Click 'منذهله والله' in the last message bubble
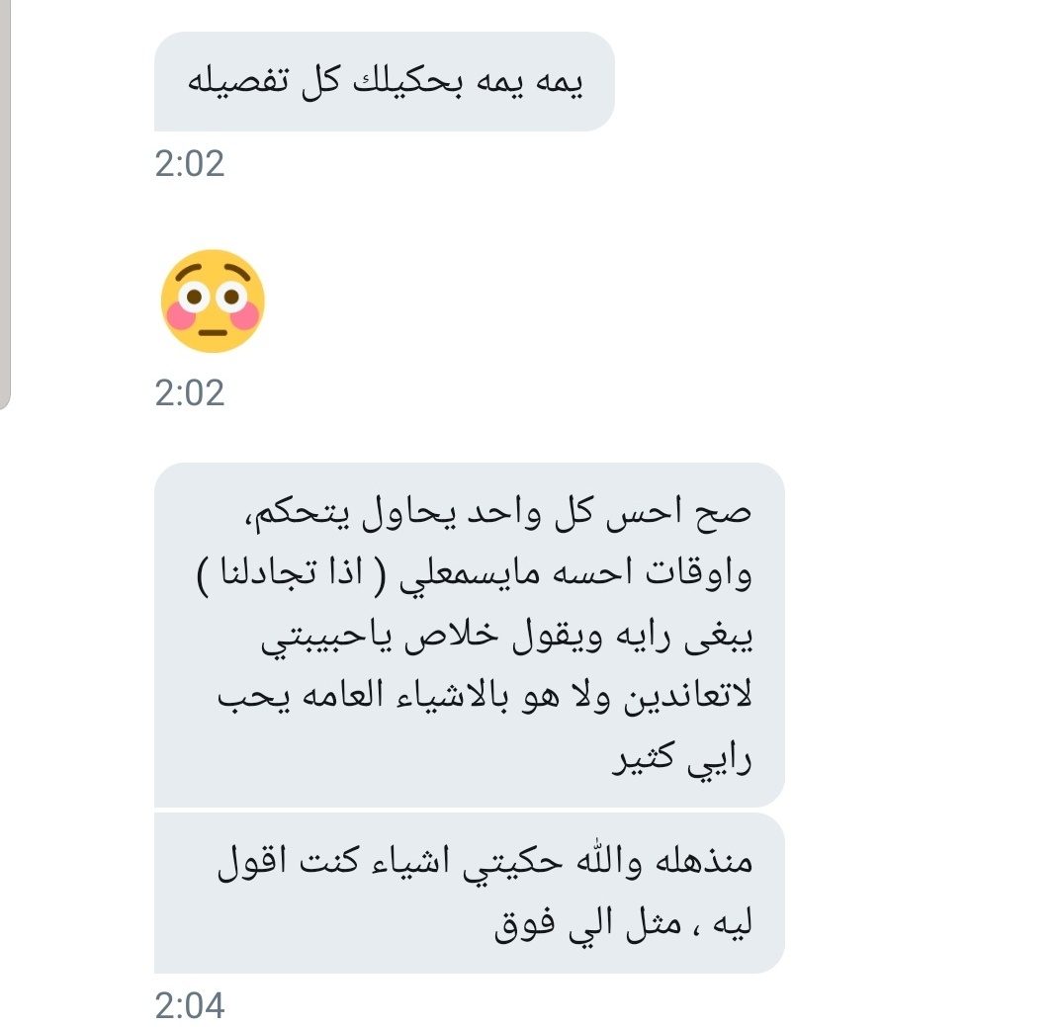Viewport: 1058px width, 1027px height. [x=663, y=861]
